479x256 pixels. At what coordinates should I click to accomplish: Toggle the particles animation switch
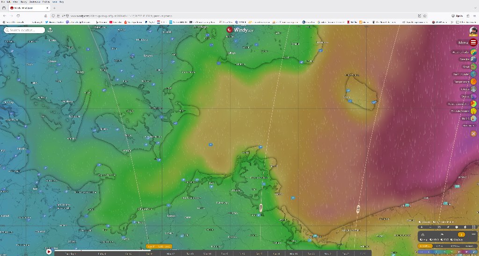pyautogui.click(x=435, y=222)
